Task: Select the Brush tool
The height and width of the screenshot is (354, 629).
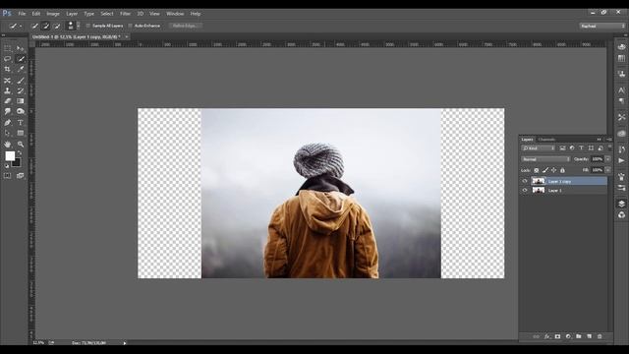Action: pos(21,81)
